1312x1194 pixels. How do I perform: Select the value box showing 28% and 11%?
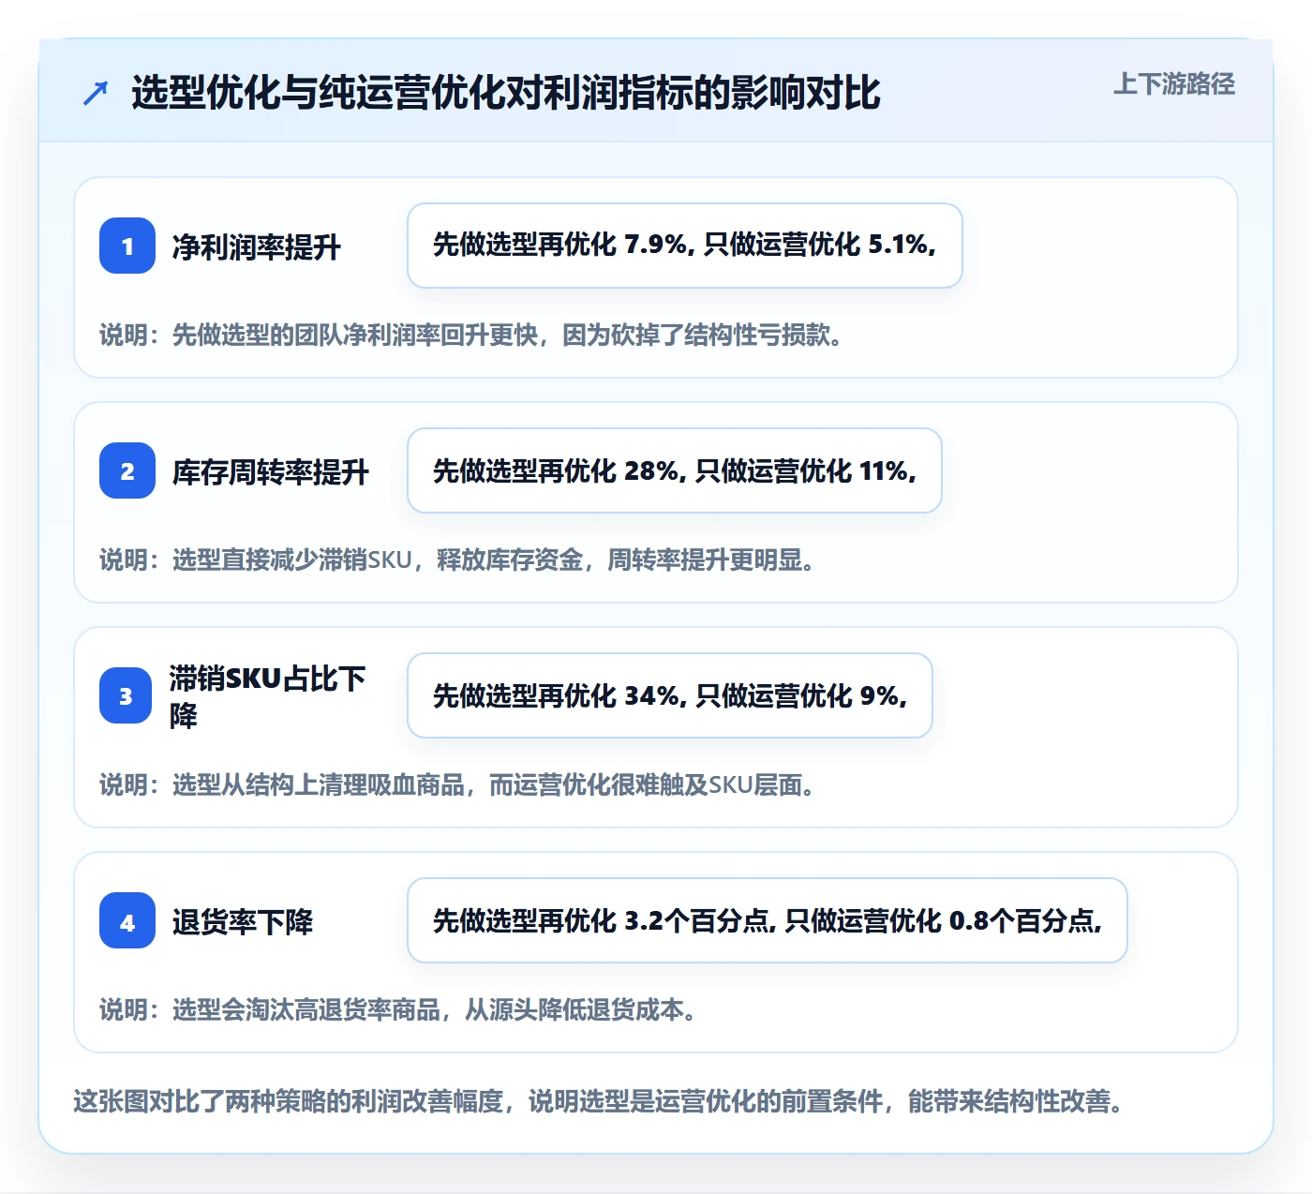pyautogui.click(x=675, y=470)
